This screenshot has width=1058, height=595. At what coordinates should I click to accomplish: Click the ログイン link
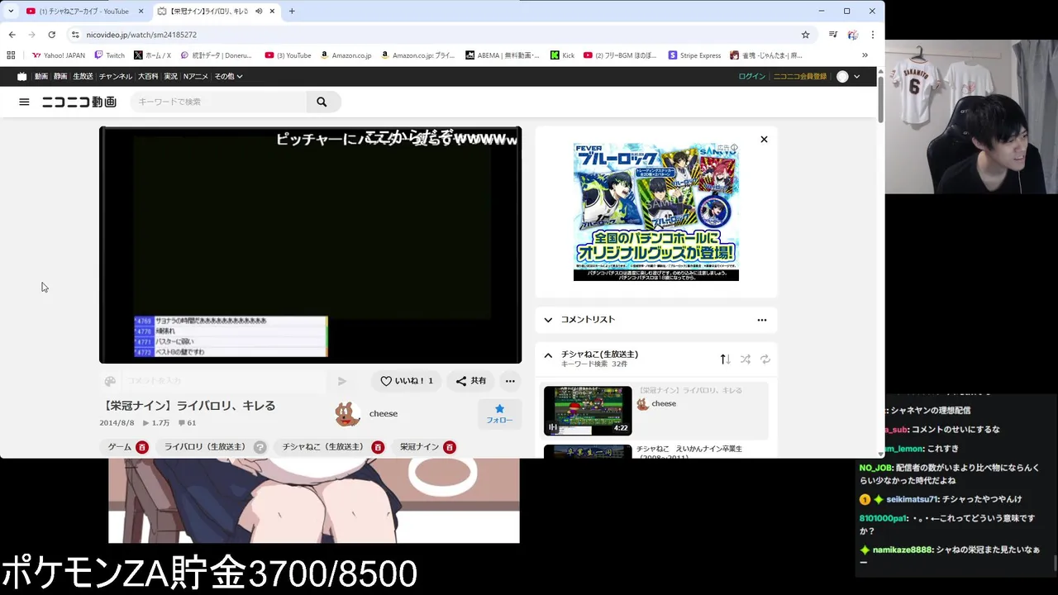pos(751,76)
